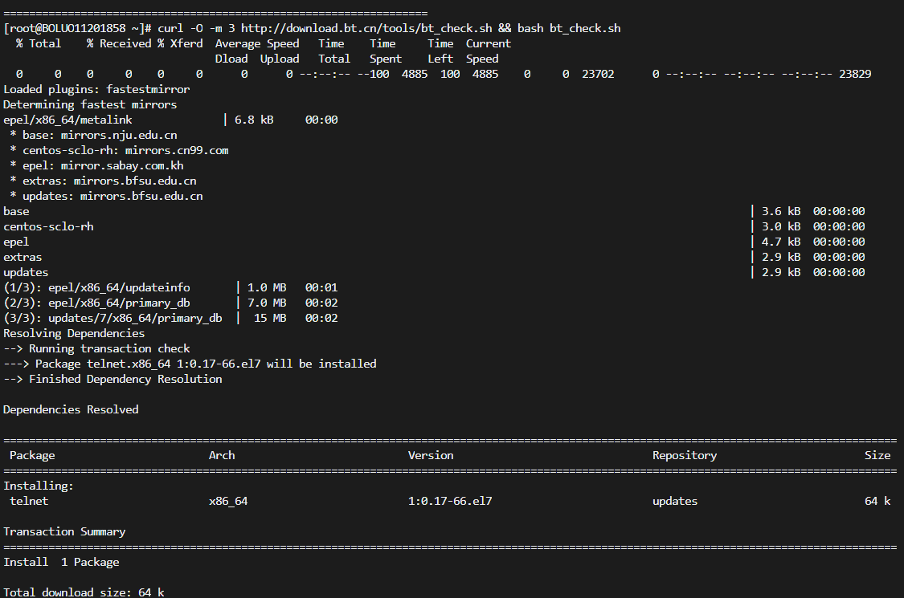This screenshot has width=904, height=598.
Task: Click the '* extras: mirrors.bfsu.edu.cn' mirror line
Action: click(103, 181)
